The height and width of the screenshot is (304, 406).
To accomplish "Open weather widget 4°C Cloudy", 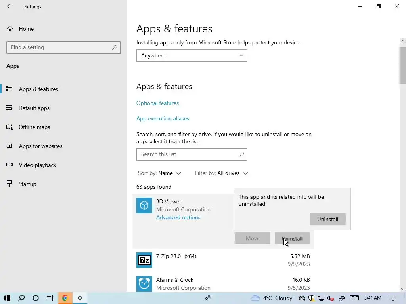I will pyautogui.click(x=271, y=298).
